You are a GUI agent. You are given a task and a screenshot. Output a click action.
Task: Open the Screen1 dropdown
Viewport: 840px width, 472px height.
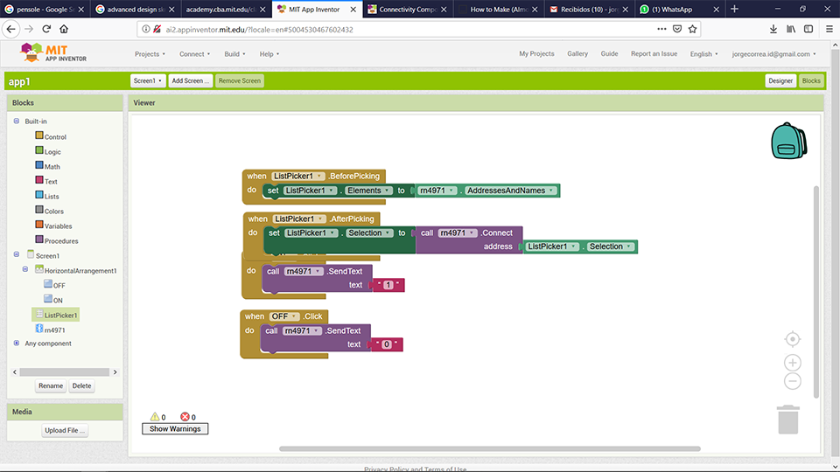(x=148, y=80)
